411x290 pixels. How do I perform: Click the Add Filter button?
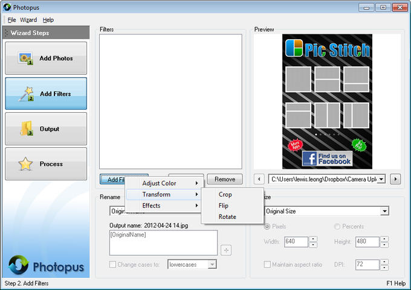112,179
